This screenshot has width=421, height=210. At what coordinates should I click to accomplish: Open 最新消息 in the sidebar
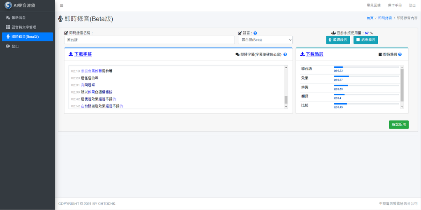click(x=28, y=18)
